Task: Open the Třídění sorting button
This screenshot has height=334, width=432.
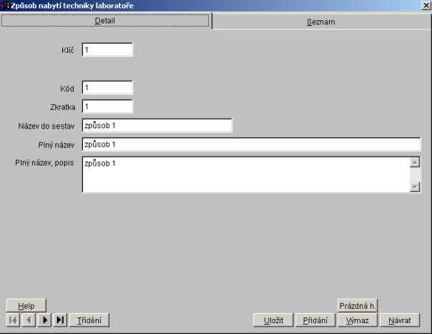Action: click(x=89, y=320)
